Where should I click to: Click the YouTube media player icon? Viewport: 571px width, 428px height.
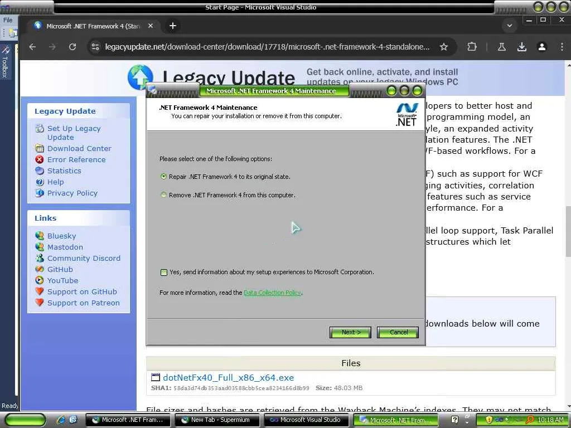40,280
